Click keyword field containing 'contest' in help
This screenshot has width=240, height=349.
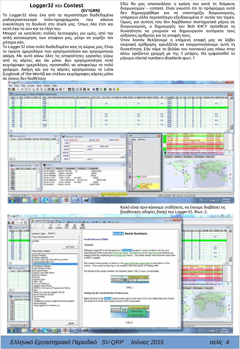(54, 241)
